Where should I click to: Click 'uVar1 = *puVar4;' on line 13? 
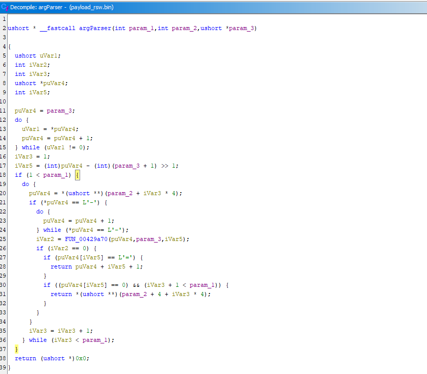[50, 129]
